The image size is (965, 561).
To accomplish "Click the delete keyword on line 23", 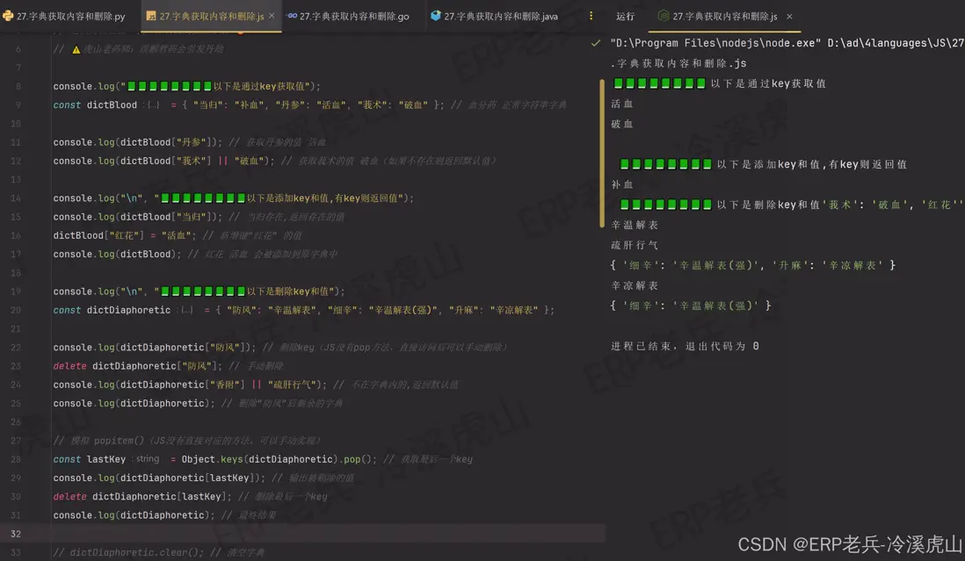I will [69, 365].
